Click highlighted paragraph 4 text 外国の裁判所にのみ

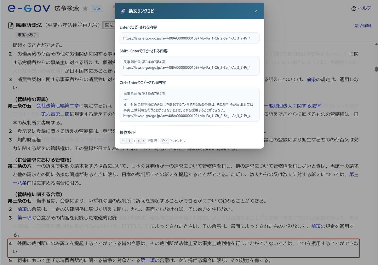pyautogui.click(x=39, y=243)
